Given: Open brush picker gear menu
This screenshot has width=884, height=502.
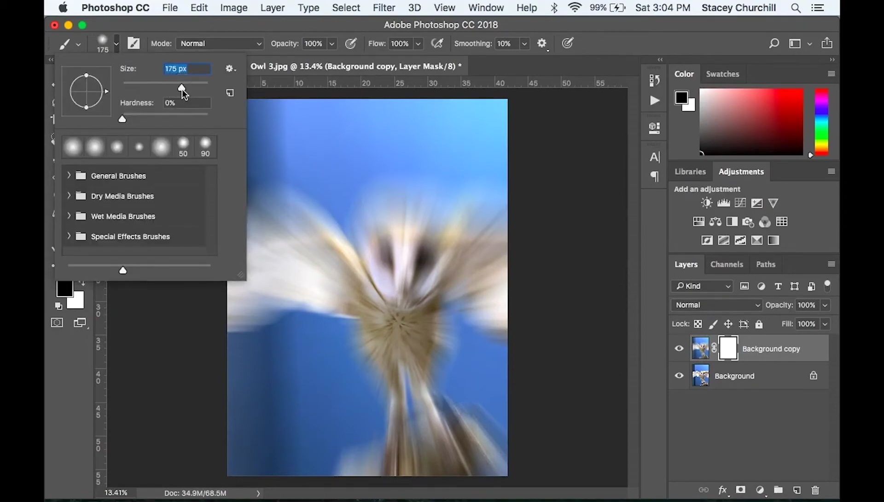Looking at the screenshot, I should (230, 69).
